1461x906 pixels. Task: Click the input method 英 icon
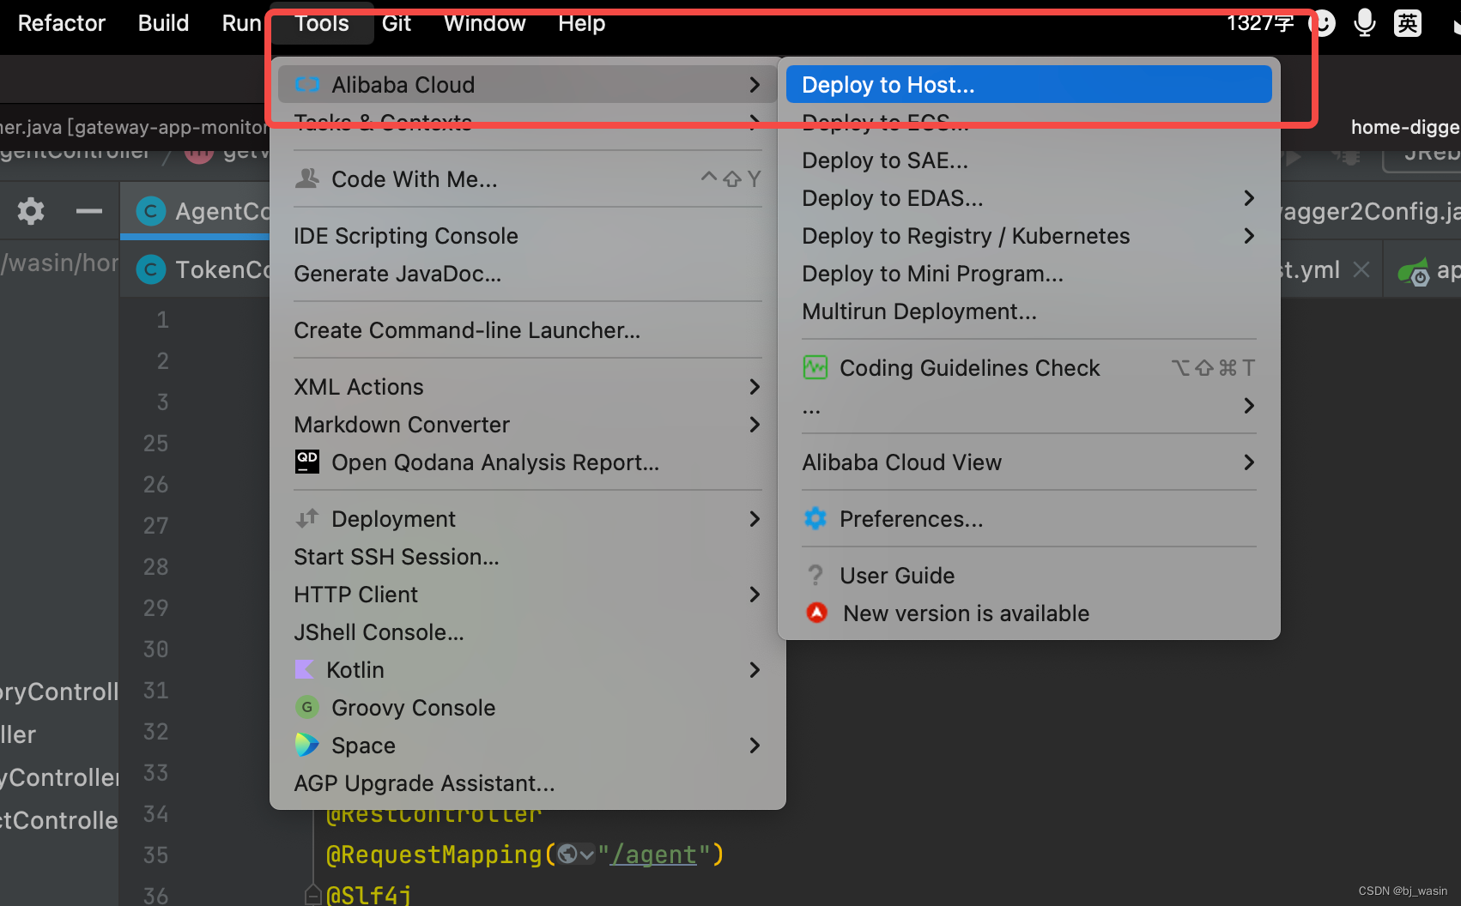[1408, 23]
